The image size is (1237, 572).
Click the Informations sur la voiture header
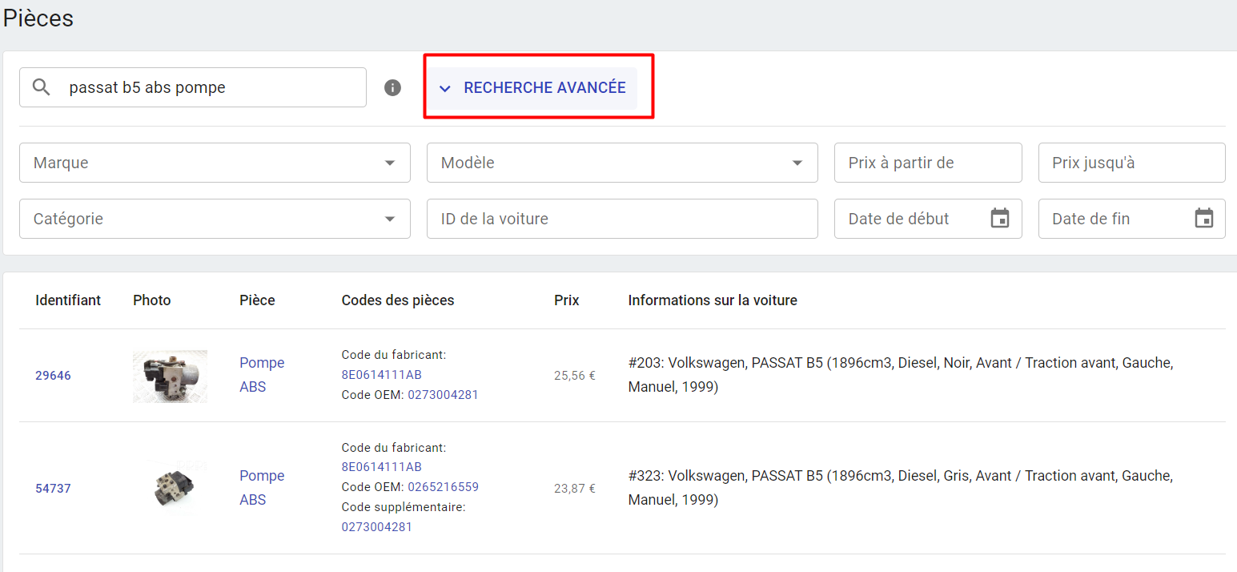(713, 300)
